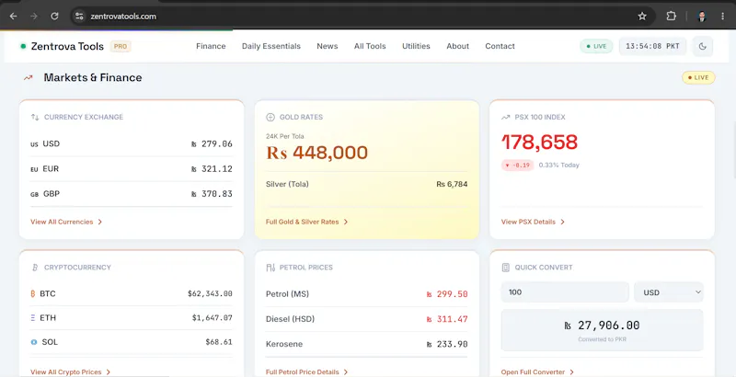The height and width of the screenshot is (377, 736).
Task: Open the News menu item
Action: (328, 46)
